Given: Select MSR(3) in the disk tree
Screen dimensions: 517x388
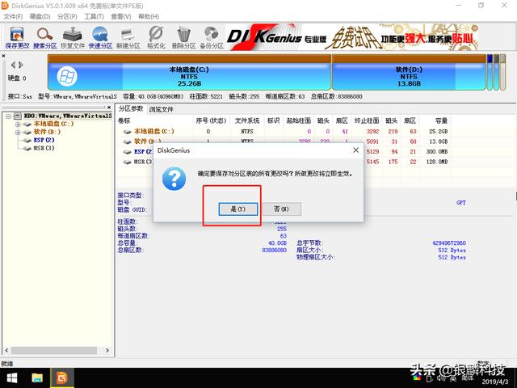Looking at the screenshot, I should coord(44,148).
